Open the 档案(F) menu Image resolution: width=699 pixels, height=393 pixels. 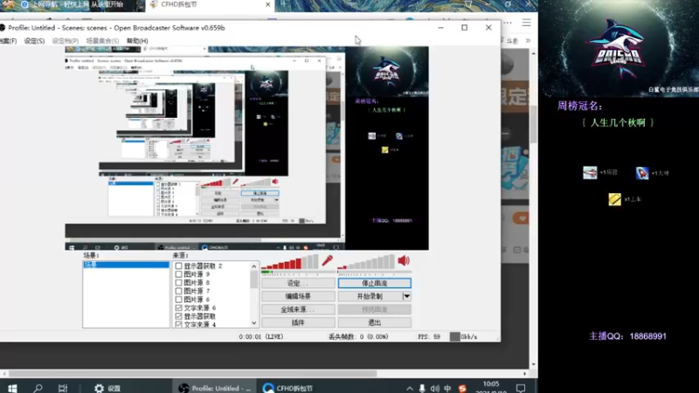[x=8, y=40]
